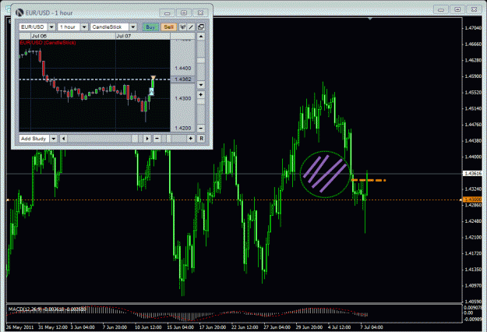Close the EUR/USD - 1 hour window
Screen dimensions: 487x332
200,12
